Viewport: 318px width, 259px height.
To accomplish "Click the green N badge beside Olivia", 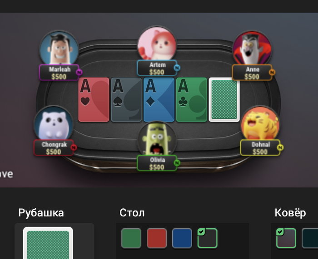I will [177, 162].
